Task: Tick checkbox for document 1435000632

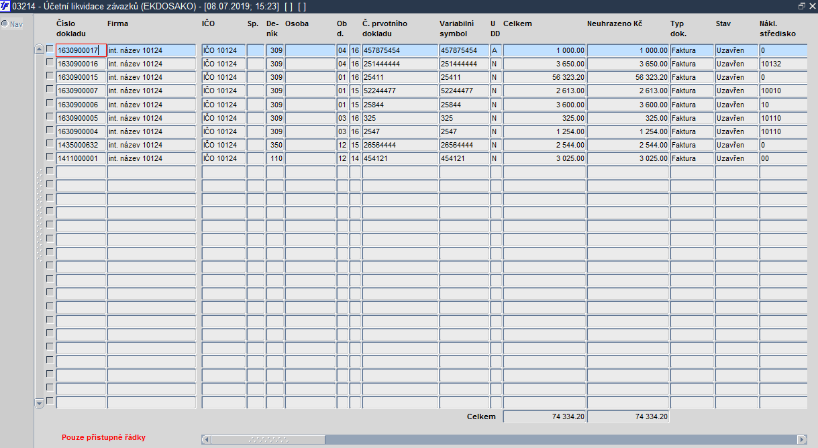Action: [x=50, y=143]
